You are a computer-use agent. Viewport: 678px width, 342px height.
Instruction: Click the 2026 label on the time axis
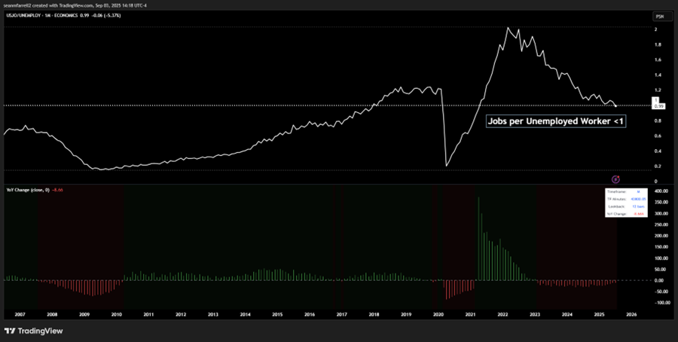[631, 314]
